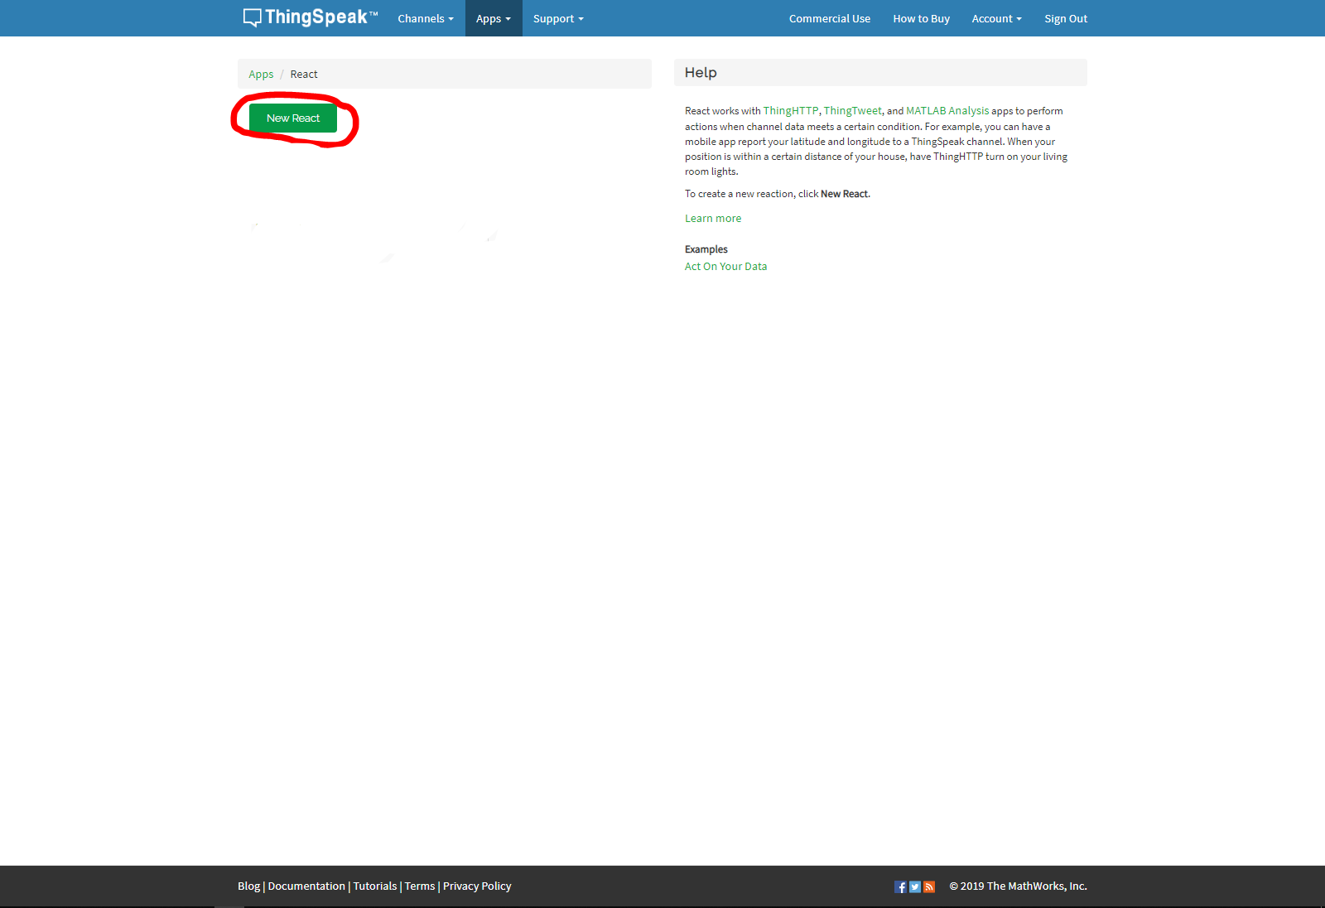Open the Documentation footer link

click(x=306, y=886)
